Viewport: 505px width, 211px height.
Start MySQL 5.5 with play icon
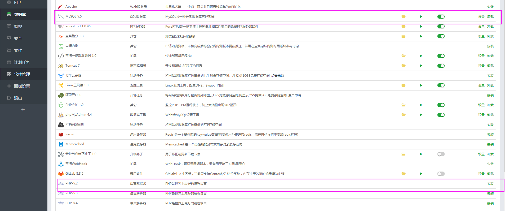tap(421, 17)
